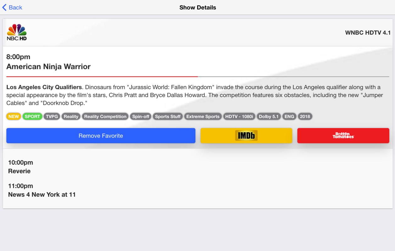Open the Reverie upcoming show
Image resolution: width=395 pixels, height=251 pixels.
pyautogui.click(x=19, y=171)
